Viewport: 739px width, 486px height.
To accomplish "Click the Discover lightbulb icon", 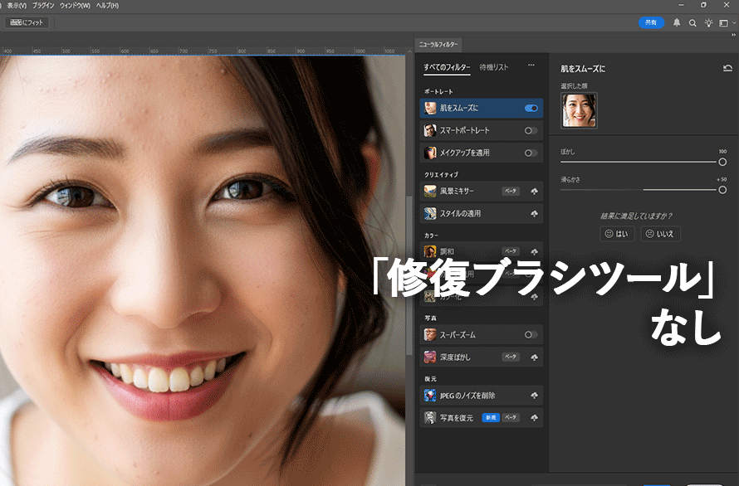I will pyautogui.click(x=709, y=22).
